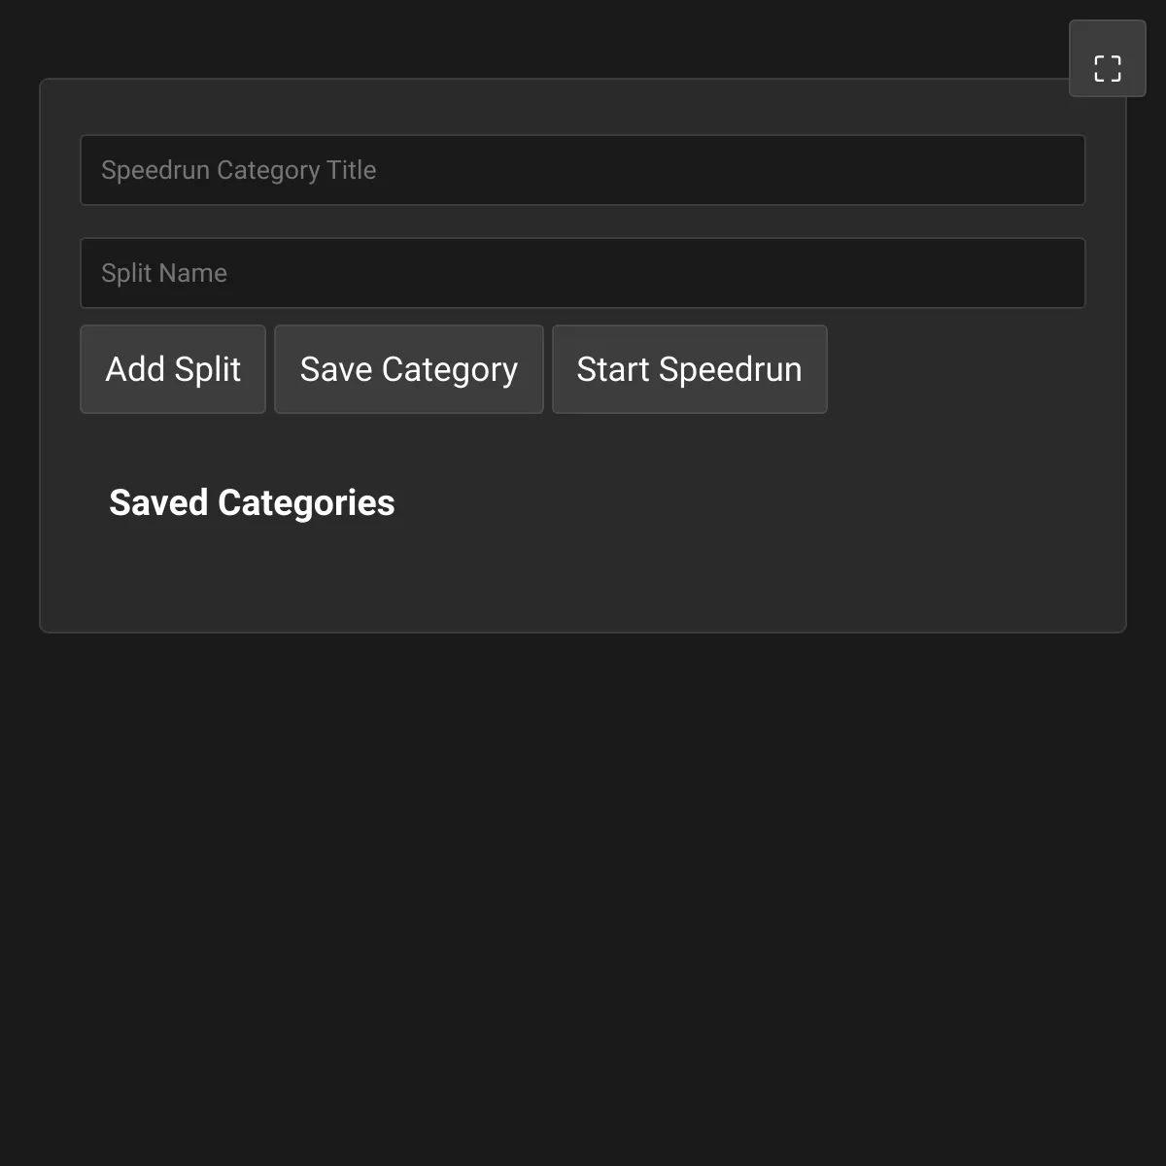Enter fullscreen mode via top-right button
Viewport: 1166px width, 1166px height.
pos(1108,58)
